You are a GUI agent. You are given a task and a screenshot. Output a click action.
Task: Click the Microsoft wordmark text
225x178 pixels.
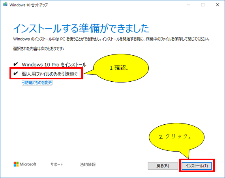(x=28, y=164)
